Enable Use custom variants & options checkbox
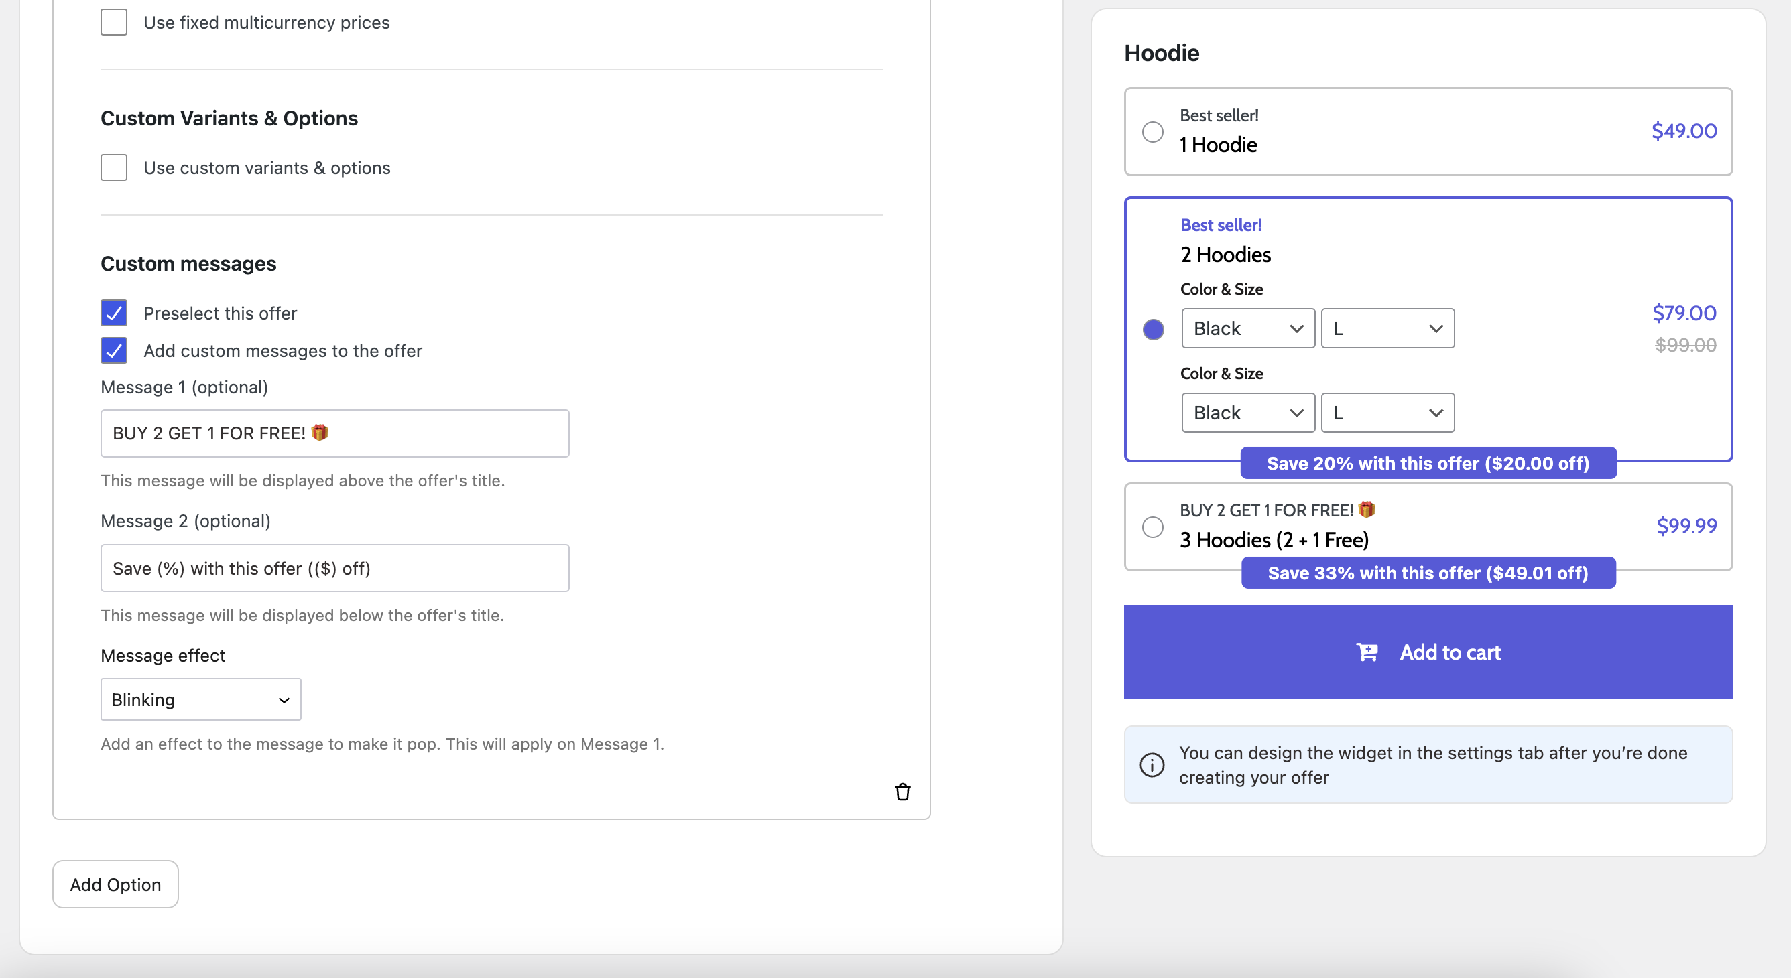 click(x=113, y=167)
